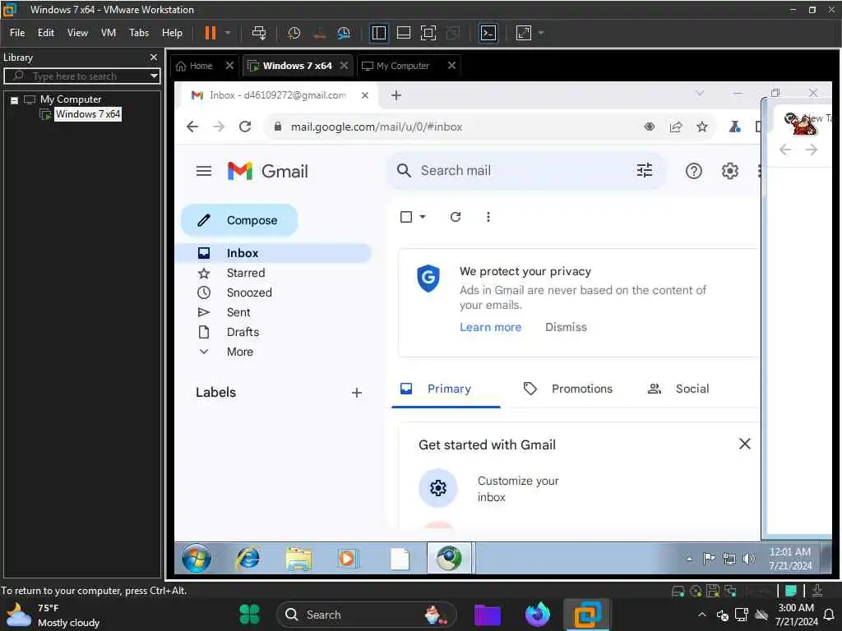Open the library search dropdown arrow
The height and width of the screenshot is (631, 842).
pos(154,76)
